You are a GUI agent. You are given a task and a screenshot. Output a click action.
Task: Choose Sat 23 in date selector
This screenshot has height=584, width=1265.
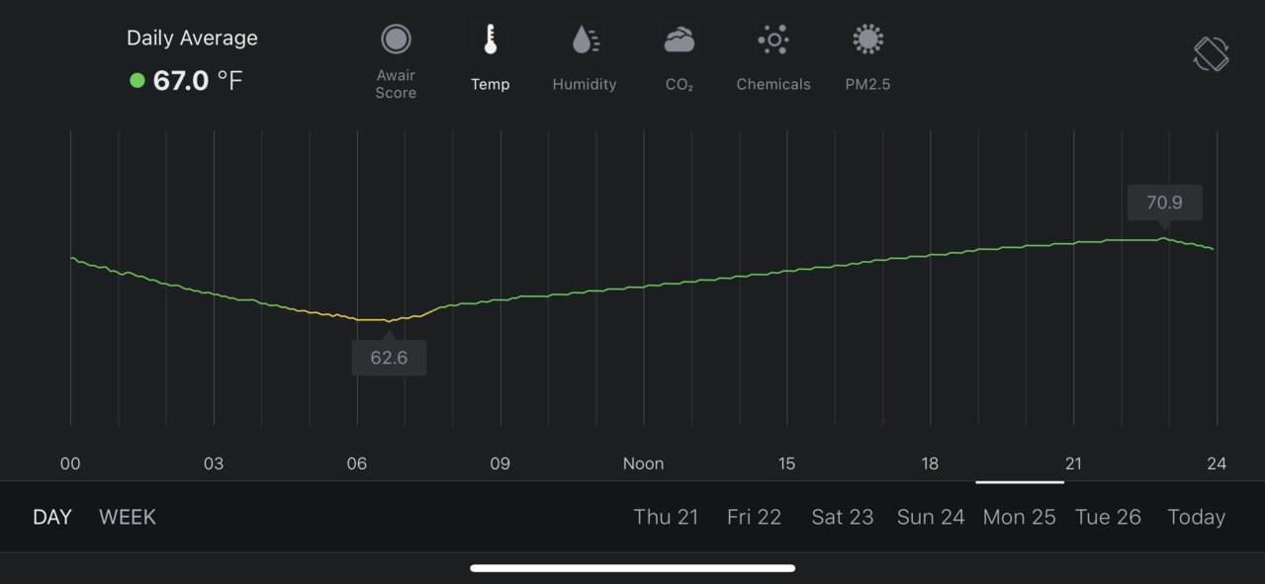(x=842, y=517)
